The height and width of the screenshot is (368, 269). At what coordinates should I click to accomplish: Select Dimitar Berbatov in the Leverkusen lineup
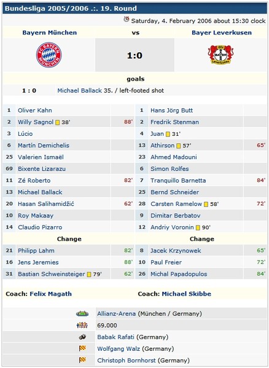[x=176, y=216]
